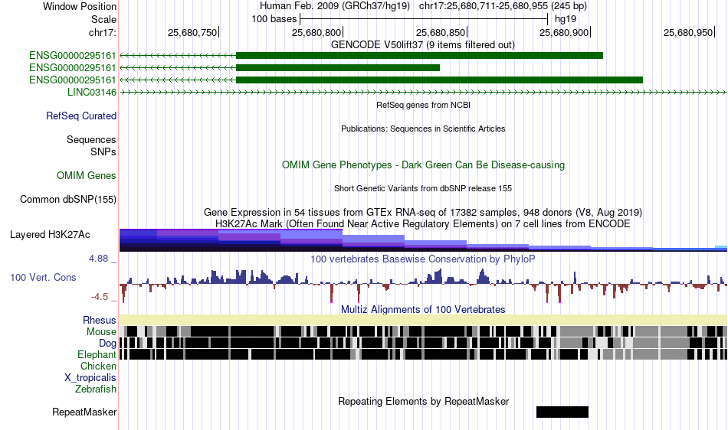This screenshot has width=728, height=430.
Task: Select the Rhesus alignment row label
Action: tap(100, 320)
